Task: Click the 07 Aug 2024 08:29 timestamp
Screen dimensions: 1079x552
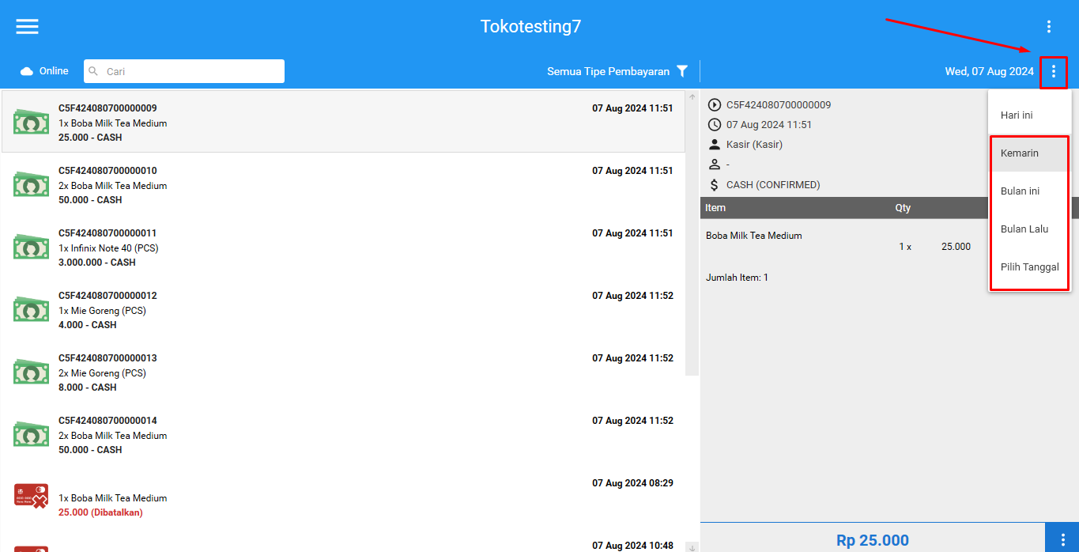Action: (632, 483)
